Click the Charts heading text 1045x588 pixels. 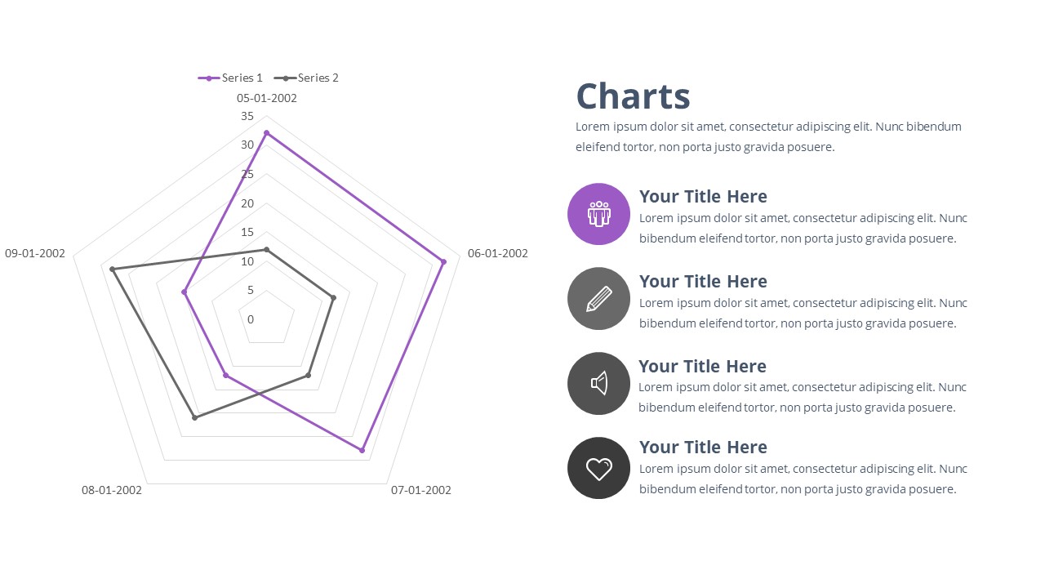click(x=633, y=96)
